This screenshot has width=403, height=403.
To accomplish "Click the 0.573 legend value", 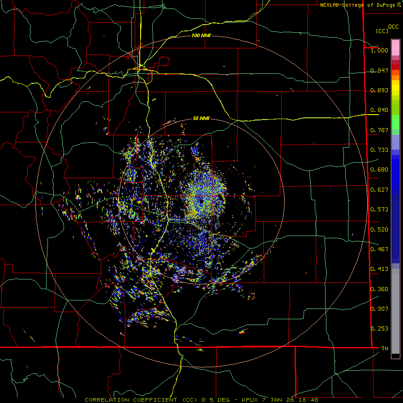I will (x=379, y=210).
